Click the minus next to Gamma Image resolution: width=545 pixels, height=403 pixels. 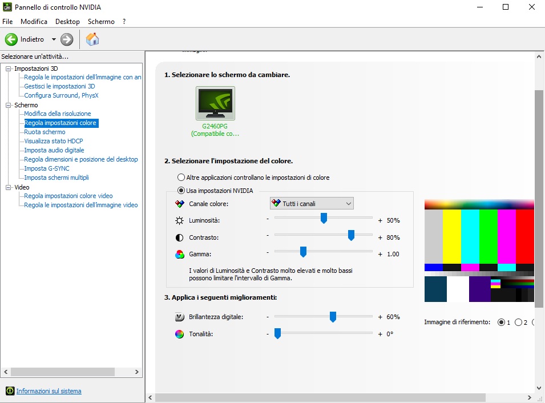(x=268, y=252)
